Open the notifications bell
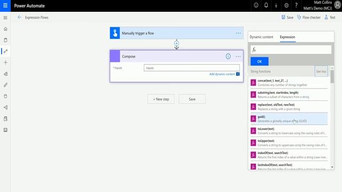The height and width of the screenshot is (192, 342). pyautogui.click(x=266, y=5)
